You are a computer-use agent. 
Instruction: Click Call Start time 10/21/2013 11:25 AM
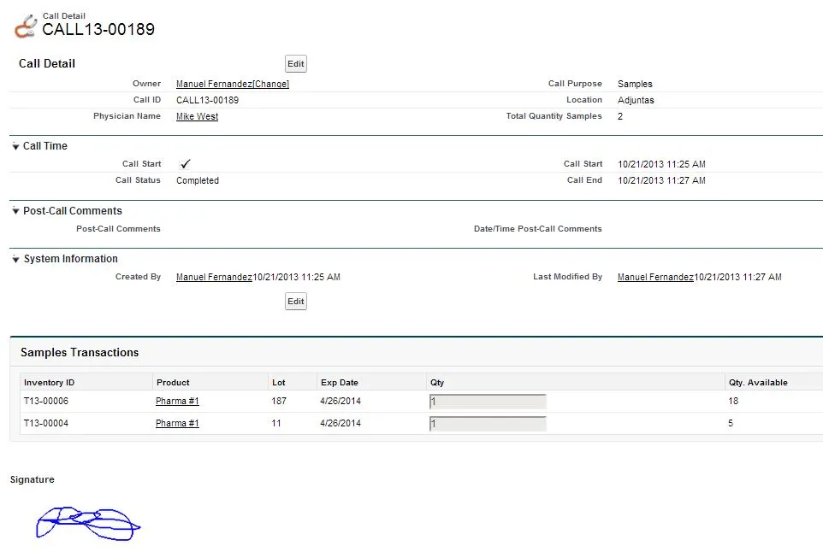point(661,164)
